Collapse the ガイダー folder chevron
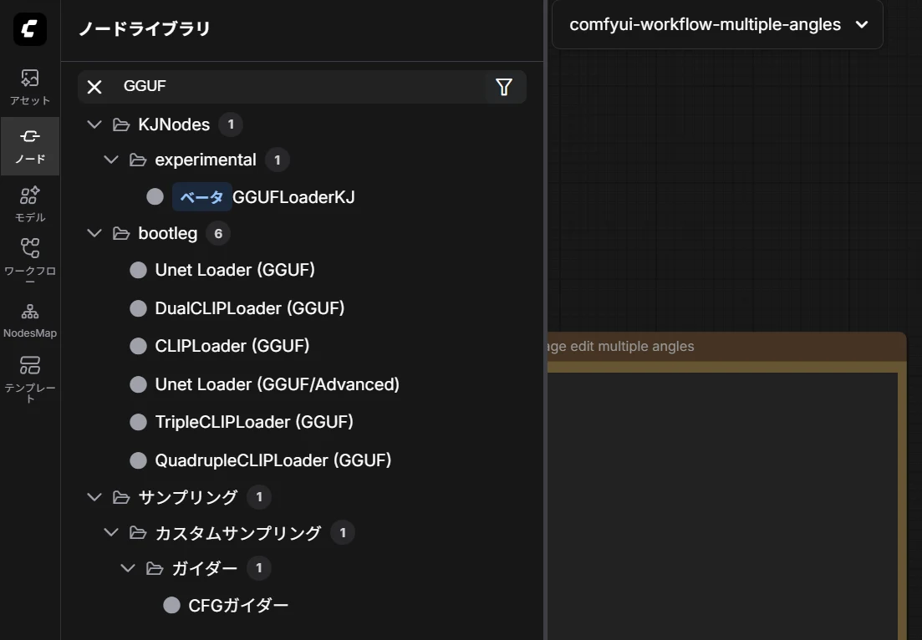This screenshot has height=640, width=922. tap(128, 568)
